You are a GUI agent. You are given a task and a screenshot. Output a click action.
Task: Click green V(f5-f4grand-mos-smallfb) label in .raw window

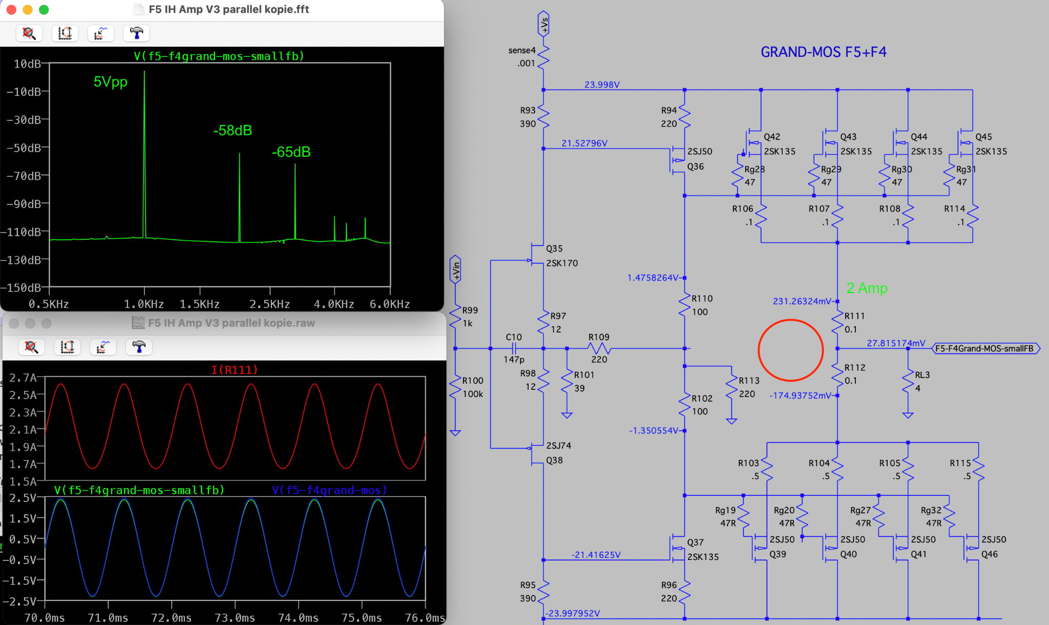[139, 490]
